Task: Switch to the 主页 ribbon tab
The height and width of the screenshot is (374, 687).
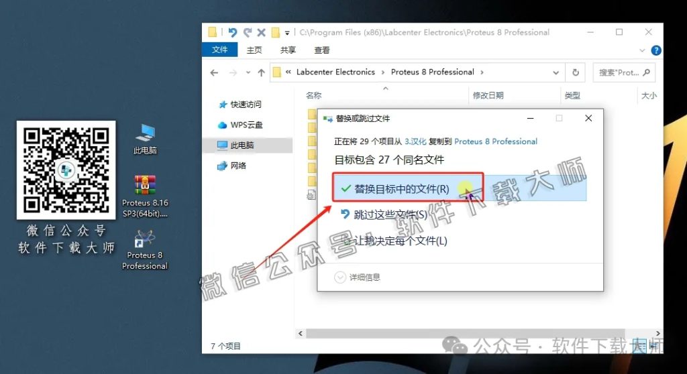Action: tap(254, 50)
